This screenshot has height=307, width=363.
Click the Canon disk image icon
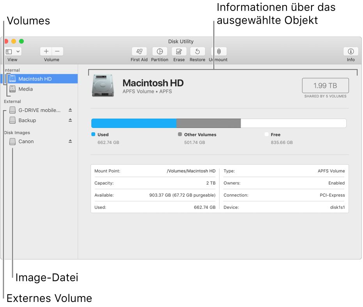pos(12,141)
